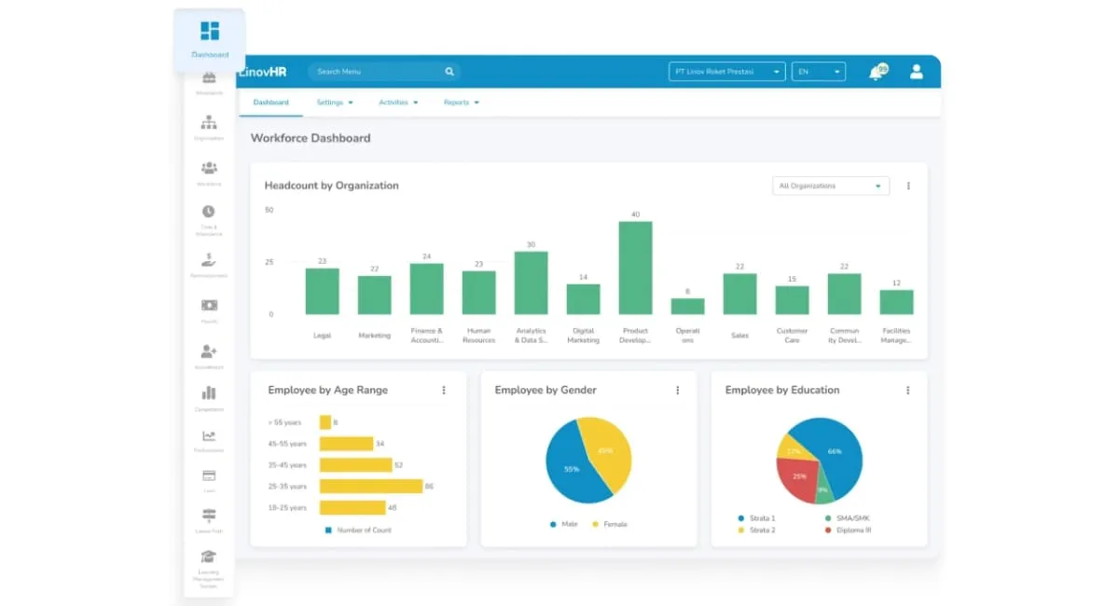The width and height of the screenshot is (1119, 606).
Task: Open the Learning Management System icon
Action: coord(209,557)
